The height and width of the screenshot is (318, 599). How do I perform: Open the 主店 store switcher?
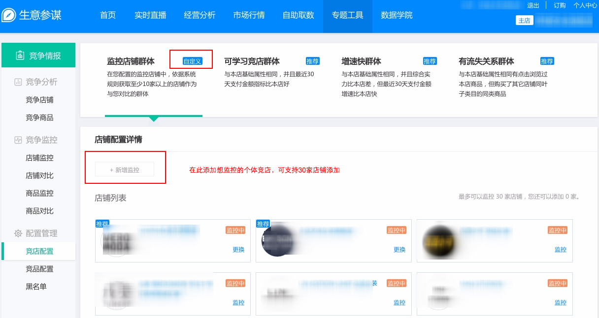click(524, 20)
